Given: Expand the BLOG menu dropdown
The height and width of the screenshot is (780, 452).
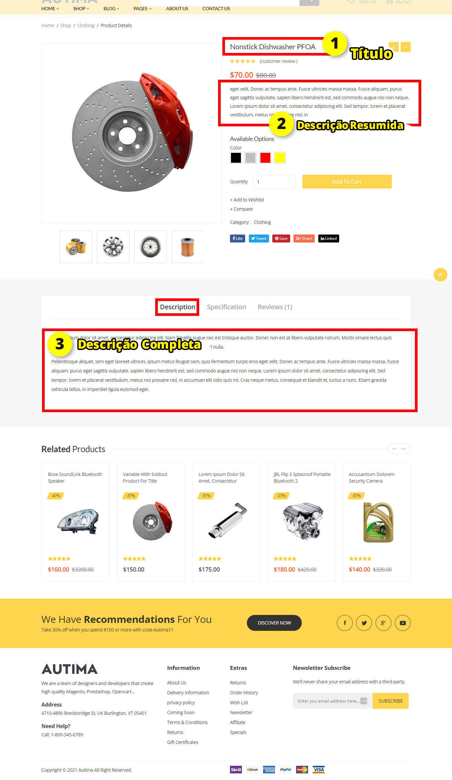Looking at the screenshot, I should [x=111, y=9].
